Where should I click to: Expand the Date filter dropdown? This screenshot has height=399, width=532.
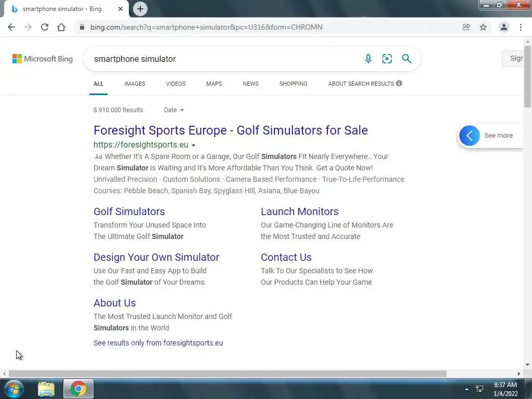pos(174,110)
